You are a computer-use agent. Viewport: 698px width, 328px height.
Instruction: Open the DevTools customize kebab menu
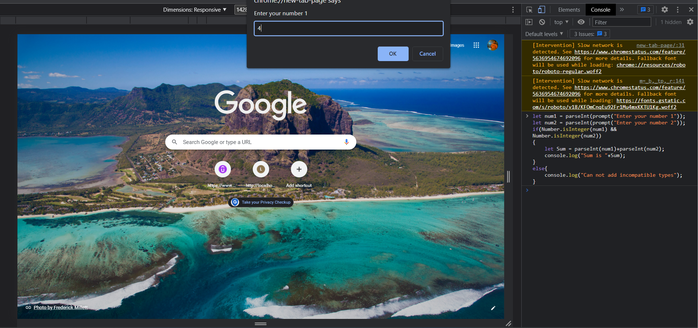coord(678,10)
